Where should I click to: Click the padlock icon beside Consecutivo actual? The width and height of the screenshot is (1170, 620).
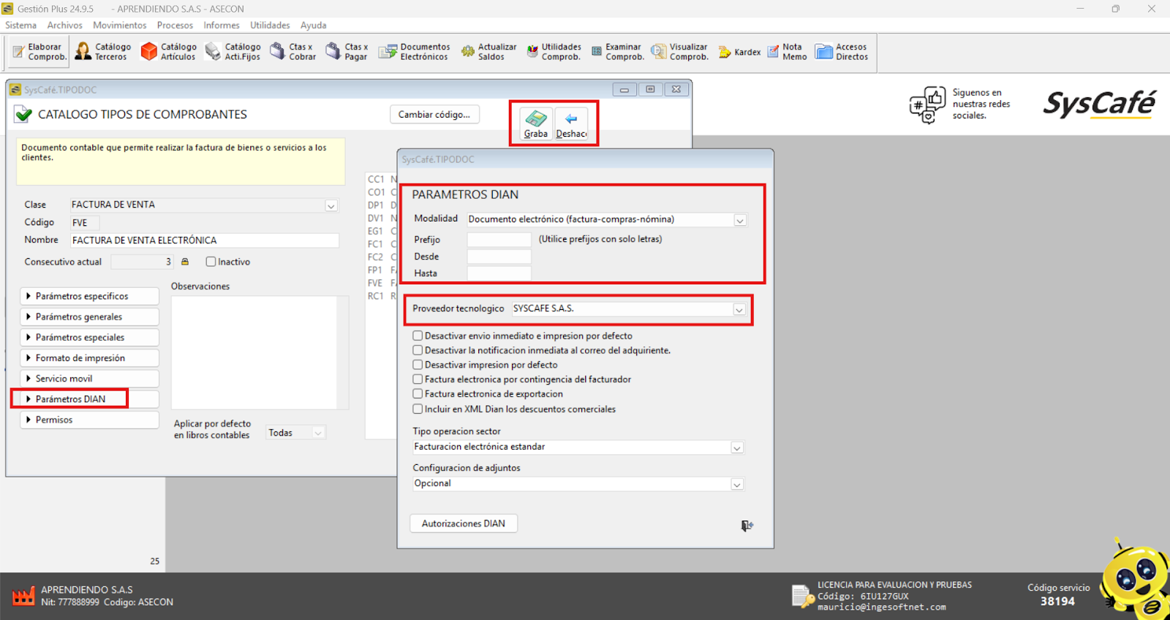[x=185, y=262]
